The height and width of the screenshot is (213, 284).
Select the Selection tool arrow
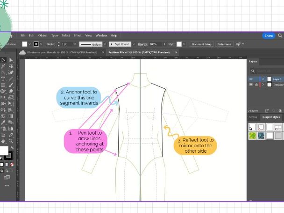pos(3,60)
